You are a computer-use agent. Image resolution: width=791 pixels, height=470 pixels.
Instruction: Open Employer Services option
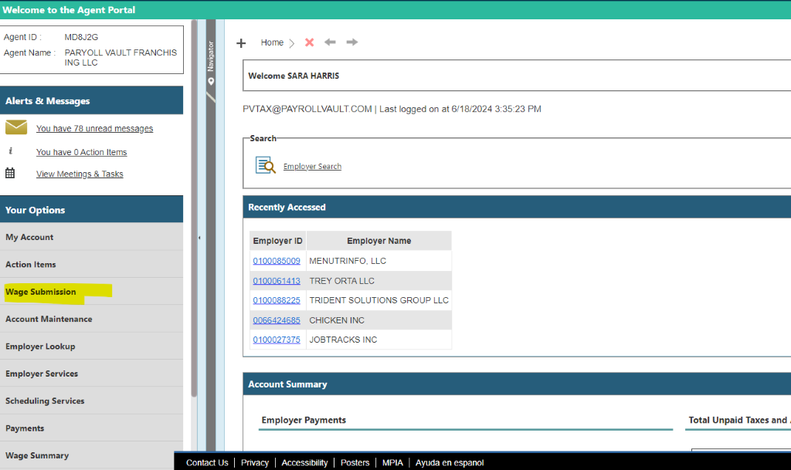pos(91,374)
